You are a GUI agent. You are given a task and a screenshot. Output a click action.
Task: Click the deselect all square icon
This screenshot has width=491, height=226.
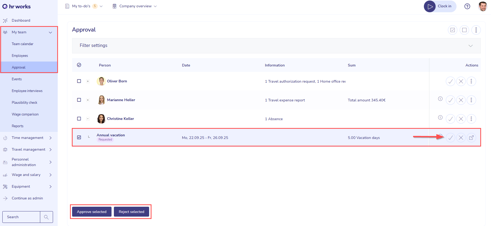(x=464, y=30)
